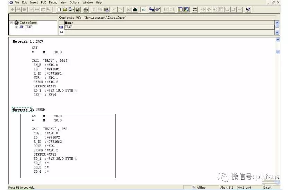
Task: Open the Insert menu
Action: pos(34,2)
